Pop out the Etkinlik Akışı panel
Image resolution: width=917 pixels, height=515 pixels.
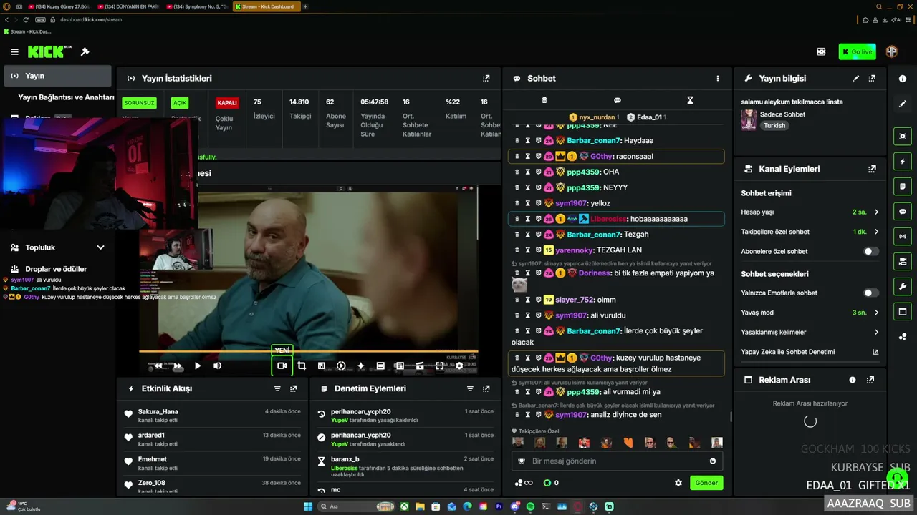(x=293, y=388)
